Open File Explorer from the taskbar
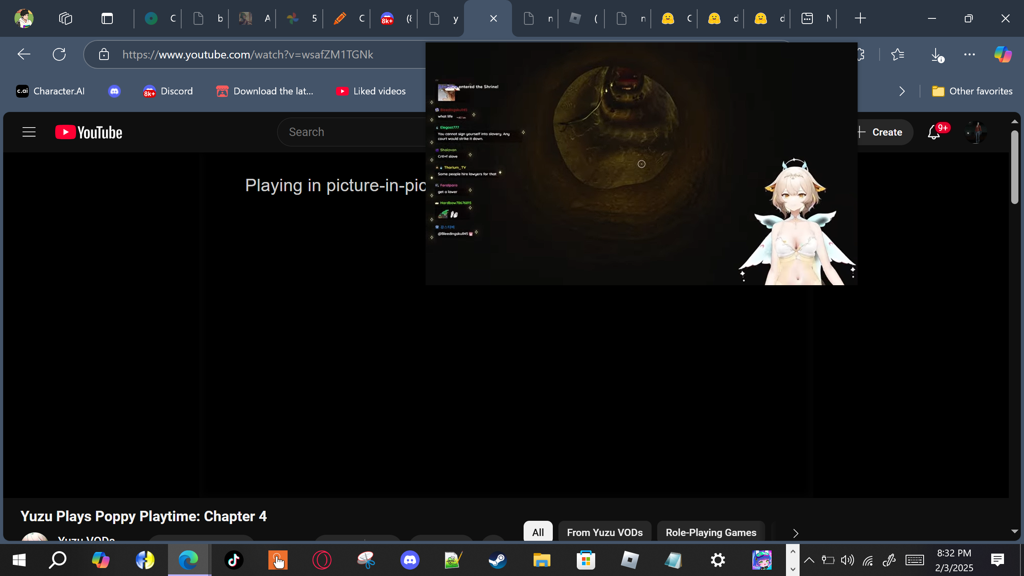The image size is (1024, 576). pos(542,560)
